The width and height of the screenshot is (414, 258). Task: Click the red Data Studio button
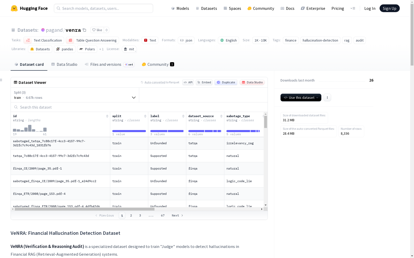click(252, 82)
